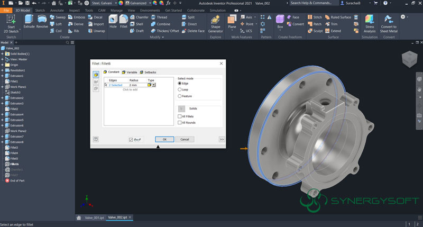
Task: Expand the Extrusion1 feature node
Action: tap(2, 76)
